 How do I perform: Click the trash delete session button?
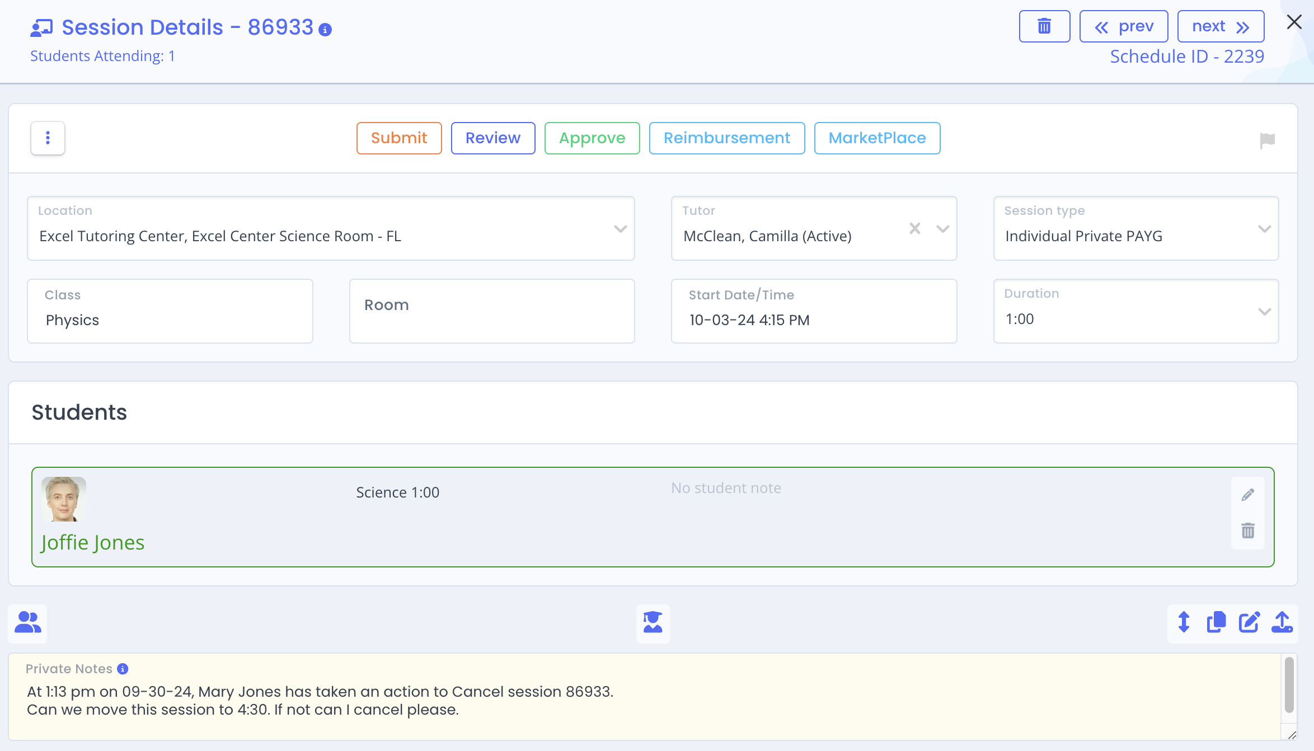[1044, 26]
